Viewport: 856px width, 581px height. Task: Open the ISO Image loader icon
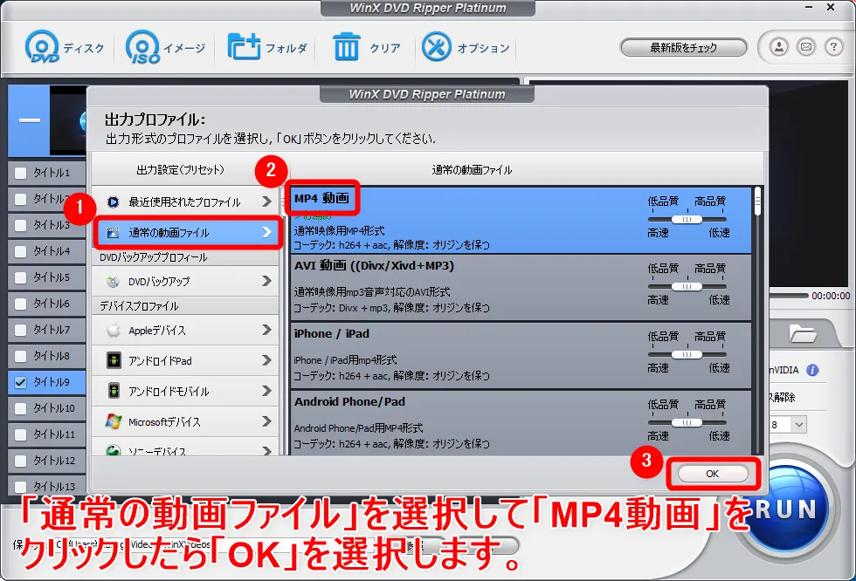[143, 47]
